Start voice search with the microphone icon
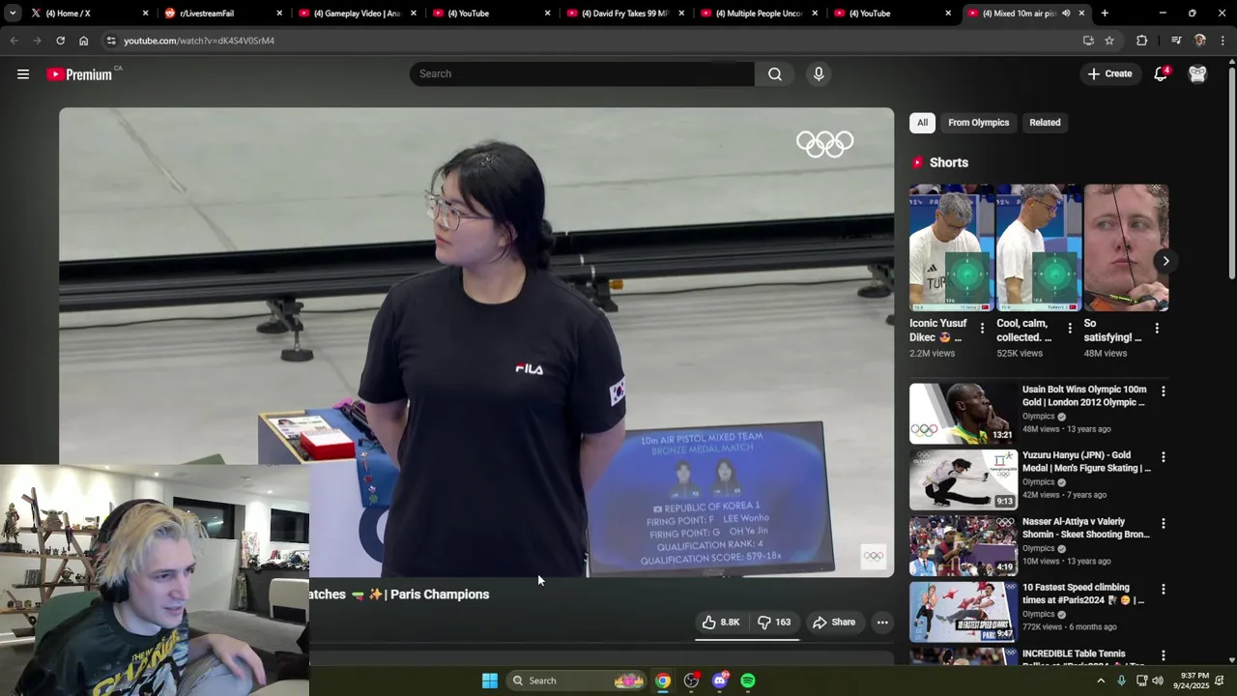 click(x=819, y=74)
